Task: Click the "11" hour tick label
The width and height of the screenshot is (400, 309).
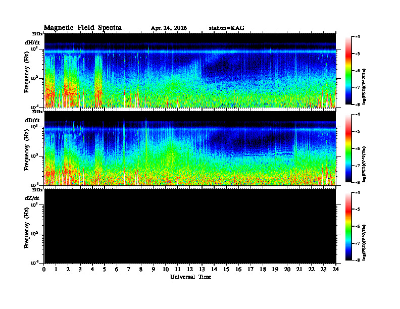Action: pos(178,270)
